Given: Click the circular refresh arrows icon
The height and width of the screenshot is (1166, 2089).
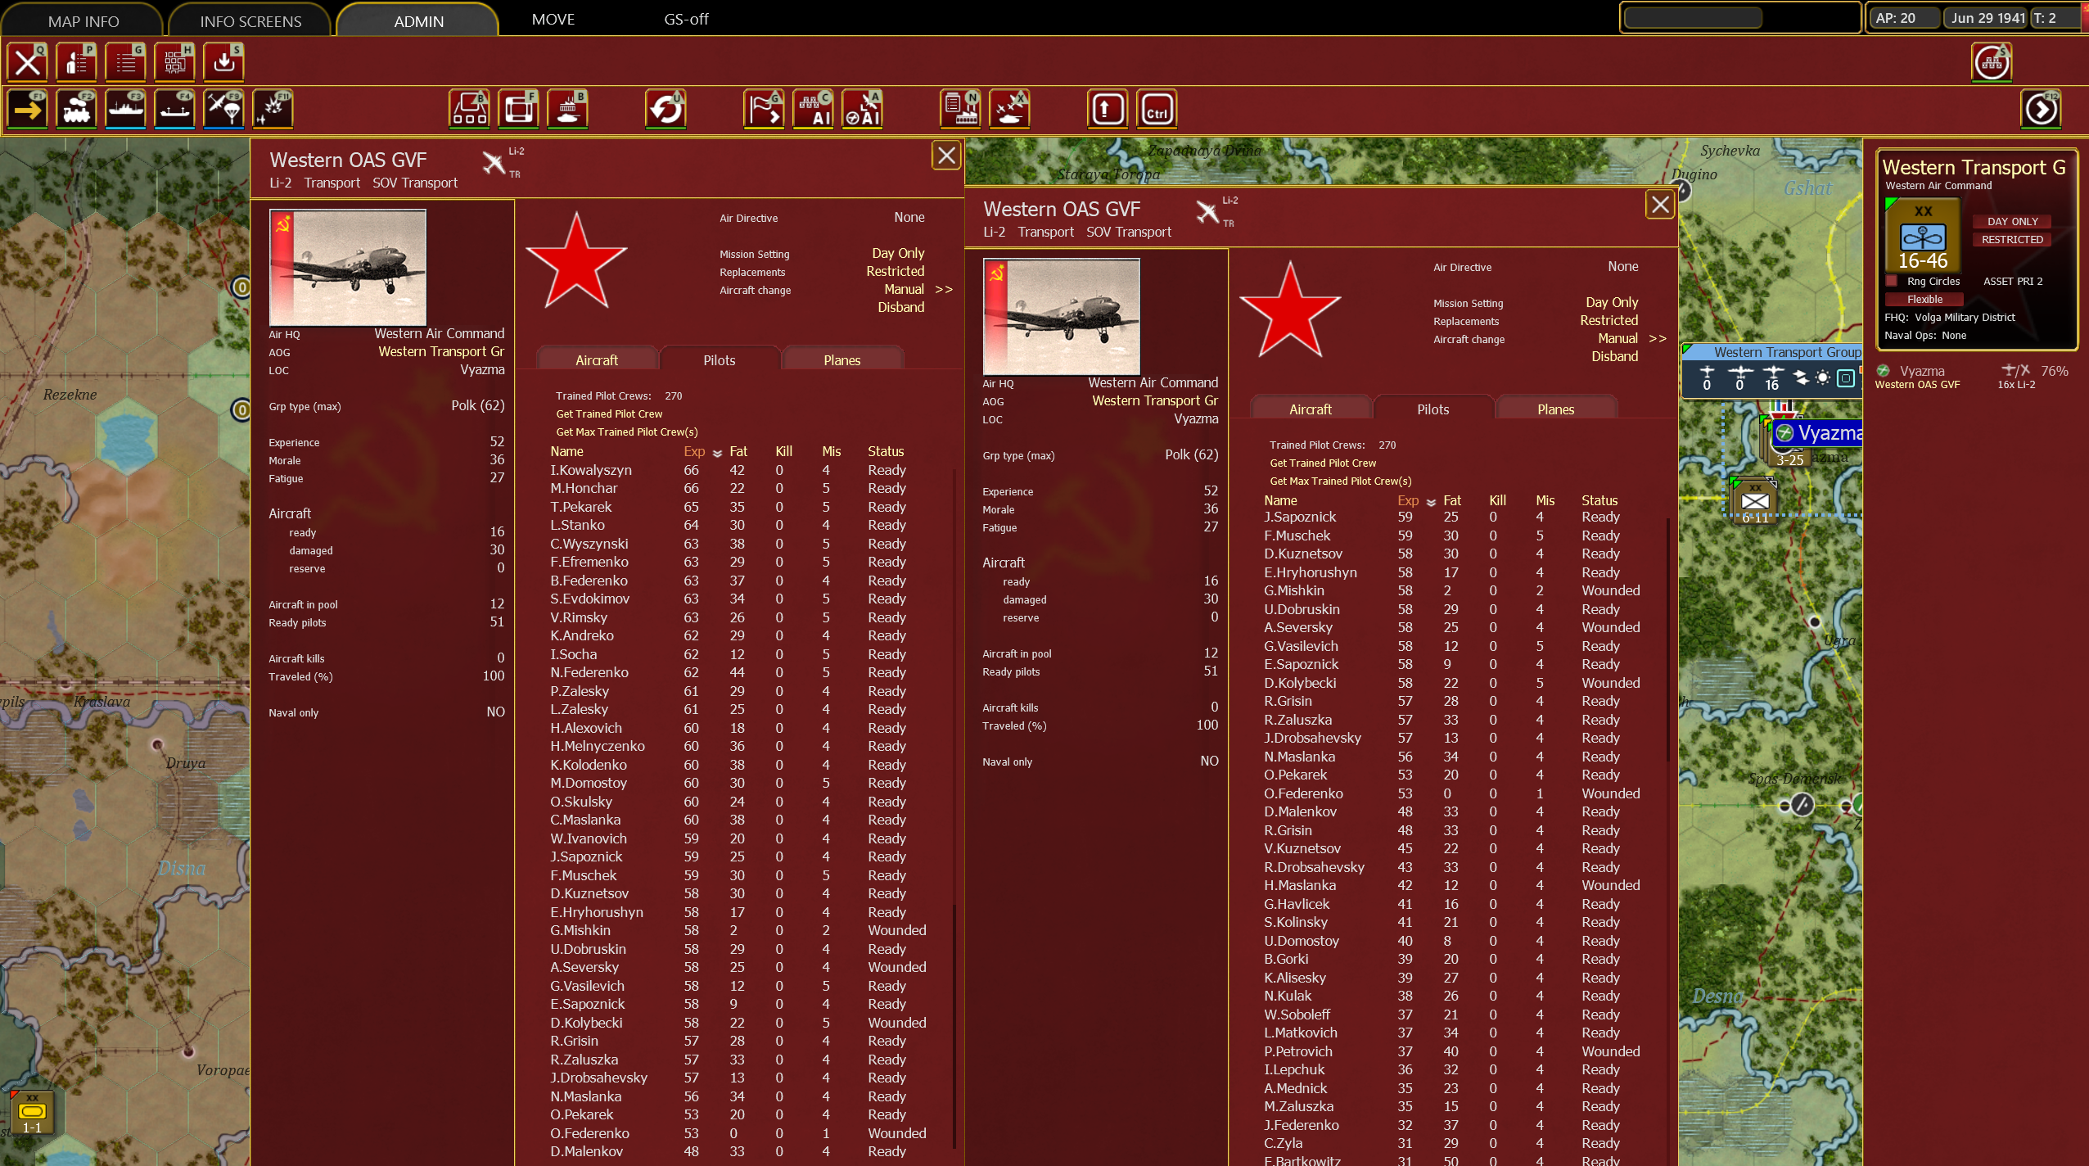Looking at the screenshot, I should [x=666, y=109].
